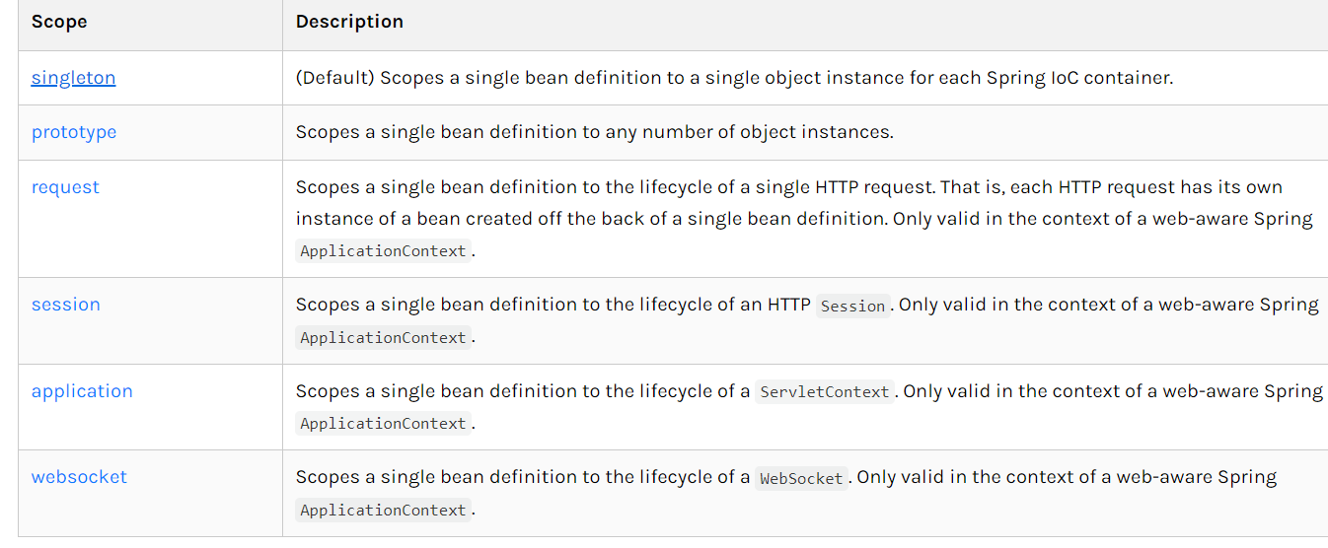Follow the session scope link
1328x548 pixels.
[65, 305]
